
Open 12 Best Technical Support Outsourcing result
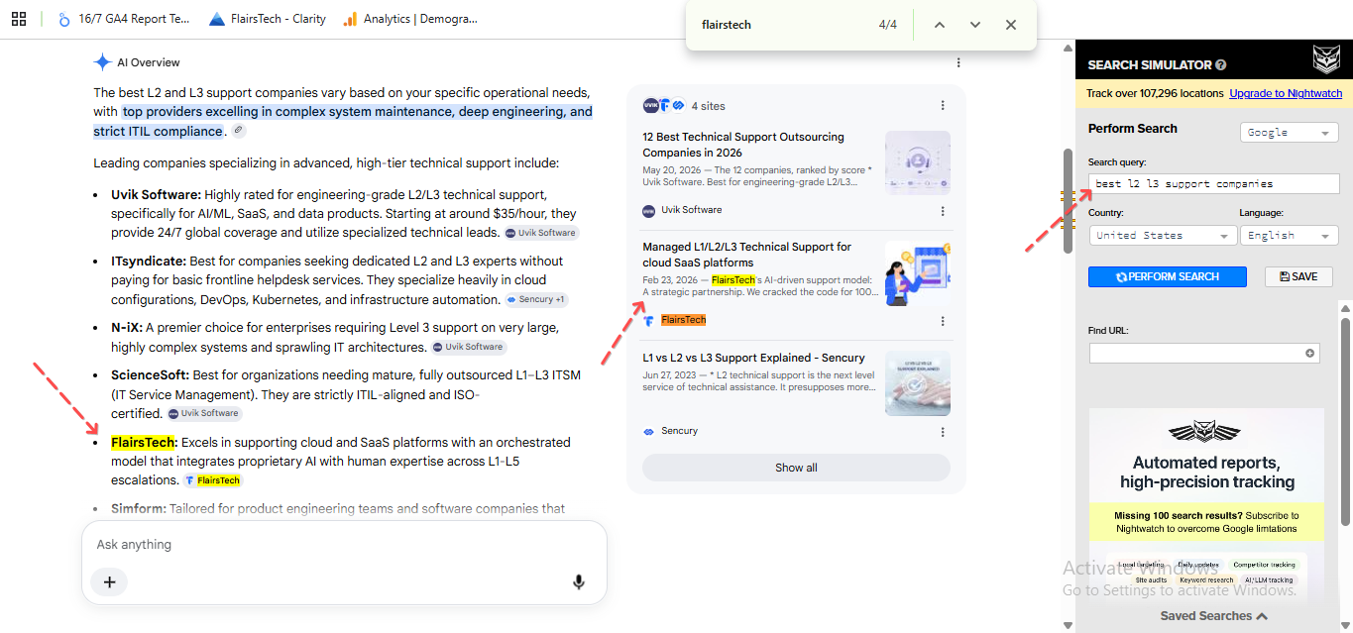point(743,145)
